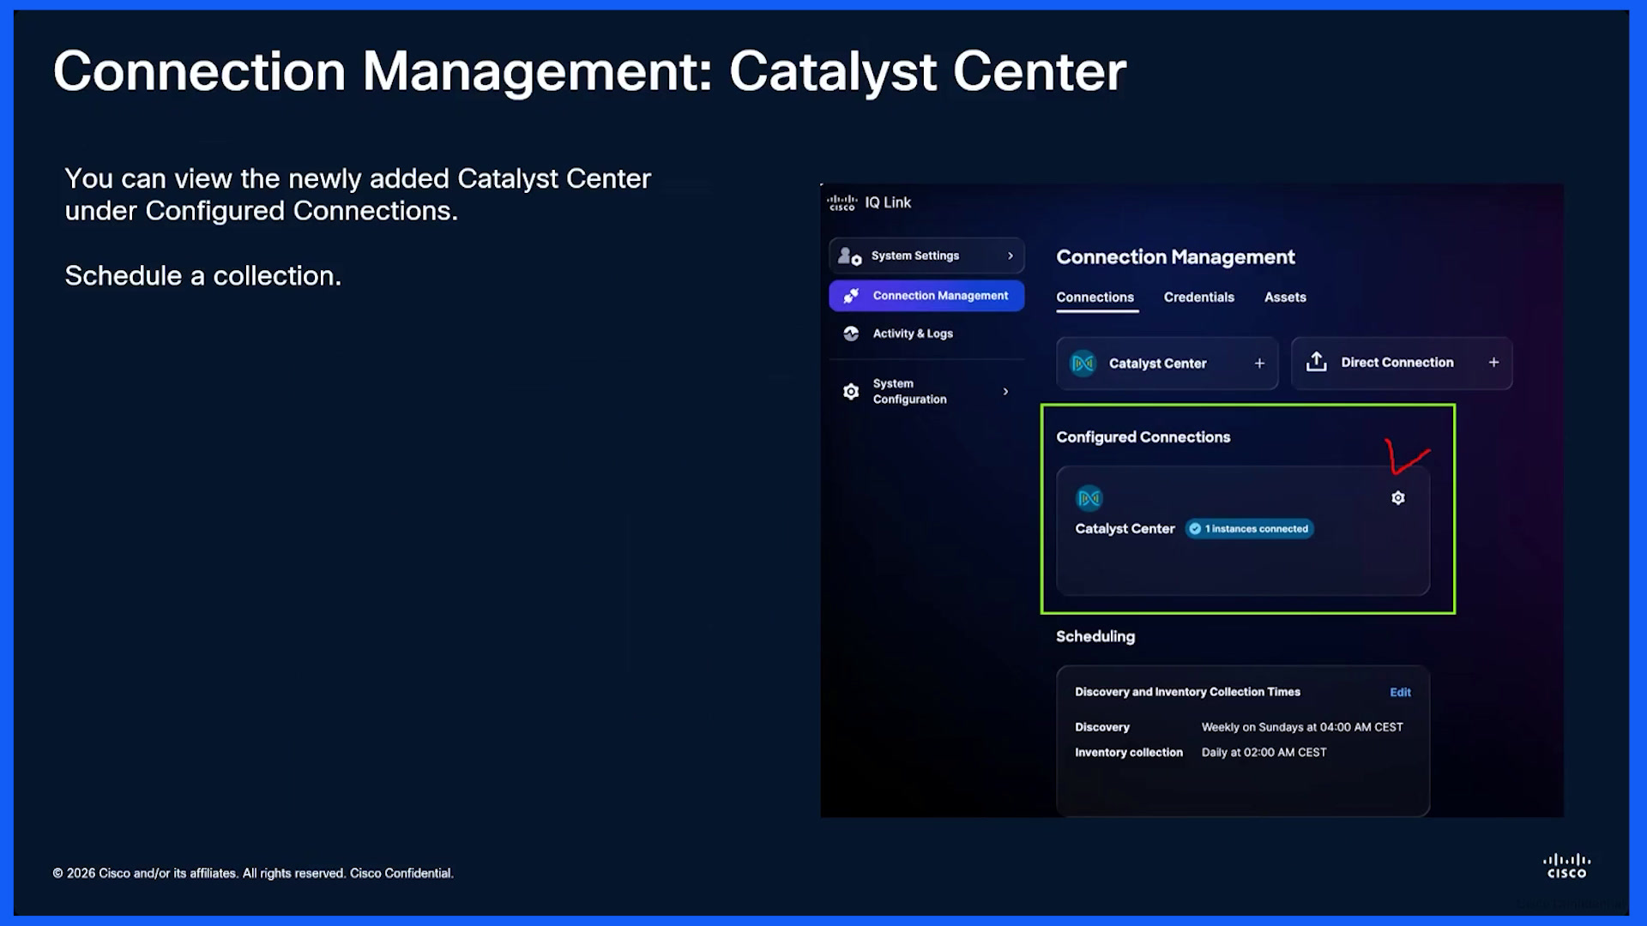Image resolution: width=1647 pixels, height=926 pixels.
Task: Click the Direct Connection card label
Action: pos(1397,363)
